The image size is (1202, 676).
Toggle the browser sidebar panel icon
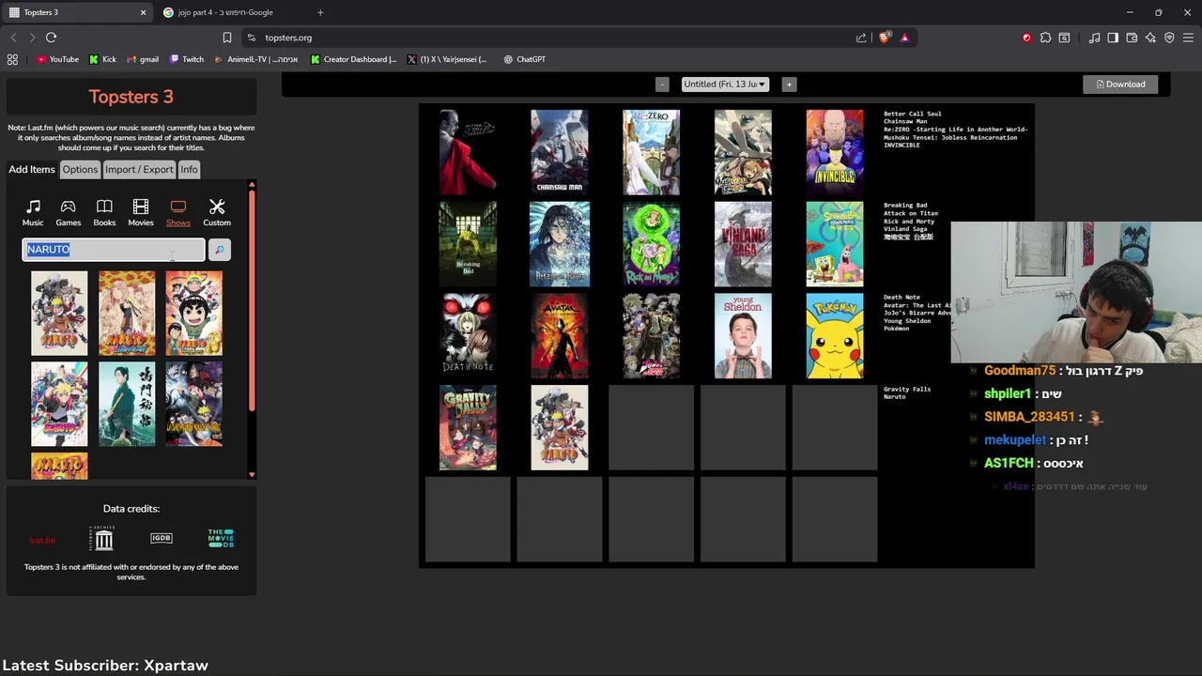coord(1113,38)
